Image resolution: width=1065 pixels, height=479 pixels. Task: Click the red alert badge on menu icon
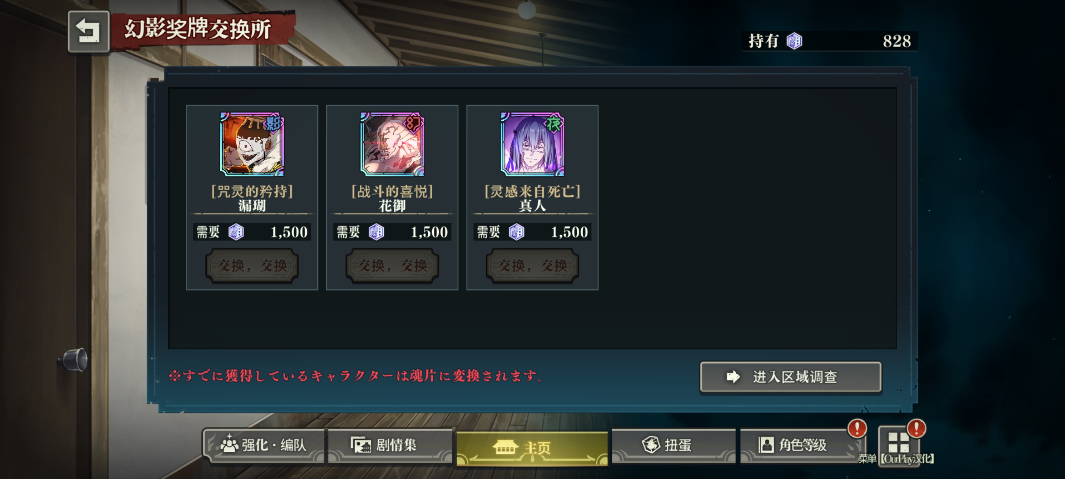tap(916, 428)
